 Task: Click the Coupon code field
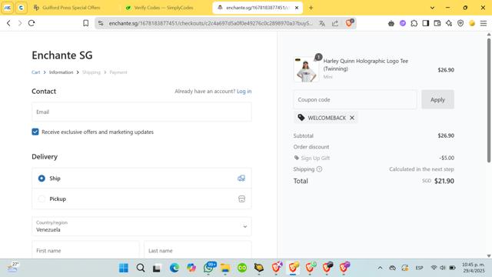click(x=355, y=99)
